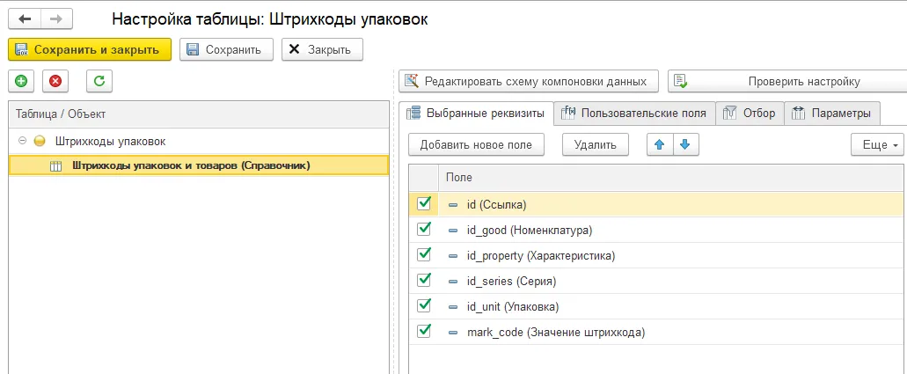907x374 pixels.
Task: Toggle mark_code (Значение штрихкода) checkbox
Action: point(424,331)
